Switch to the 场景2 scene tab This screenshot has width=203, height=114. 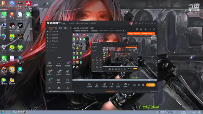(x=65, y=28)
